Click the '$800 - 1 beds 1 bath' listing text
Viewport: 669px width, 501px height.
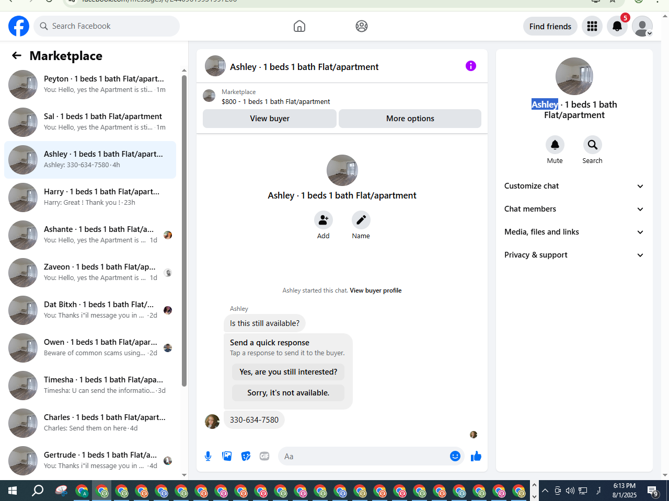click(x=276, y=102)
